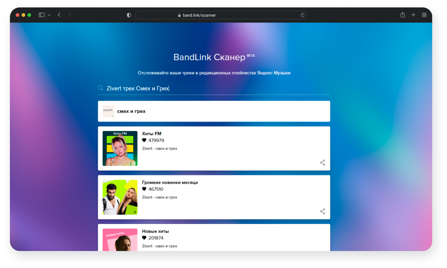447x268 pixels.
Task: Click share icon on Громкие новинки месяца card
Action: coord(322,211)
